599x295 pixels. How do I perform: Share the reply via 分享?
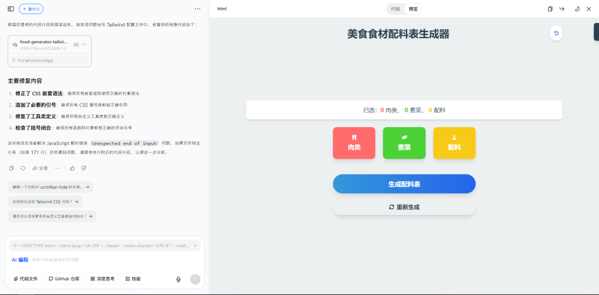coord(40,168)
